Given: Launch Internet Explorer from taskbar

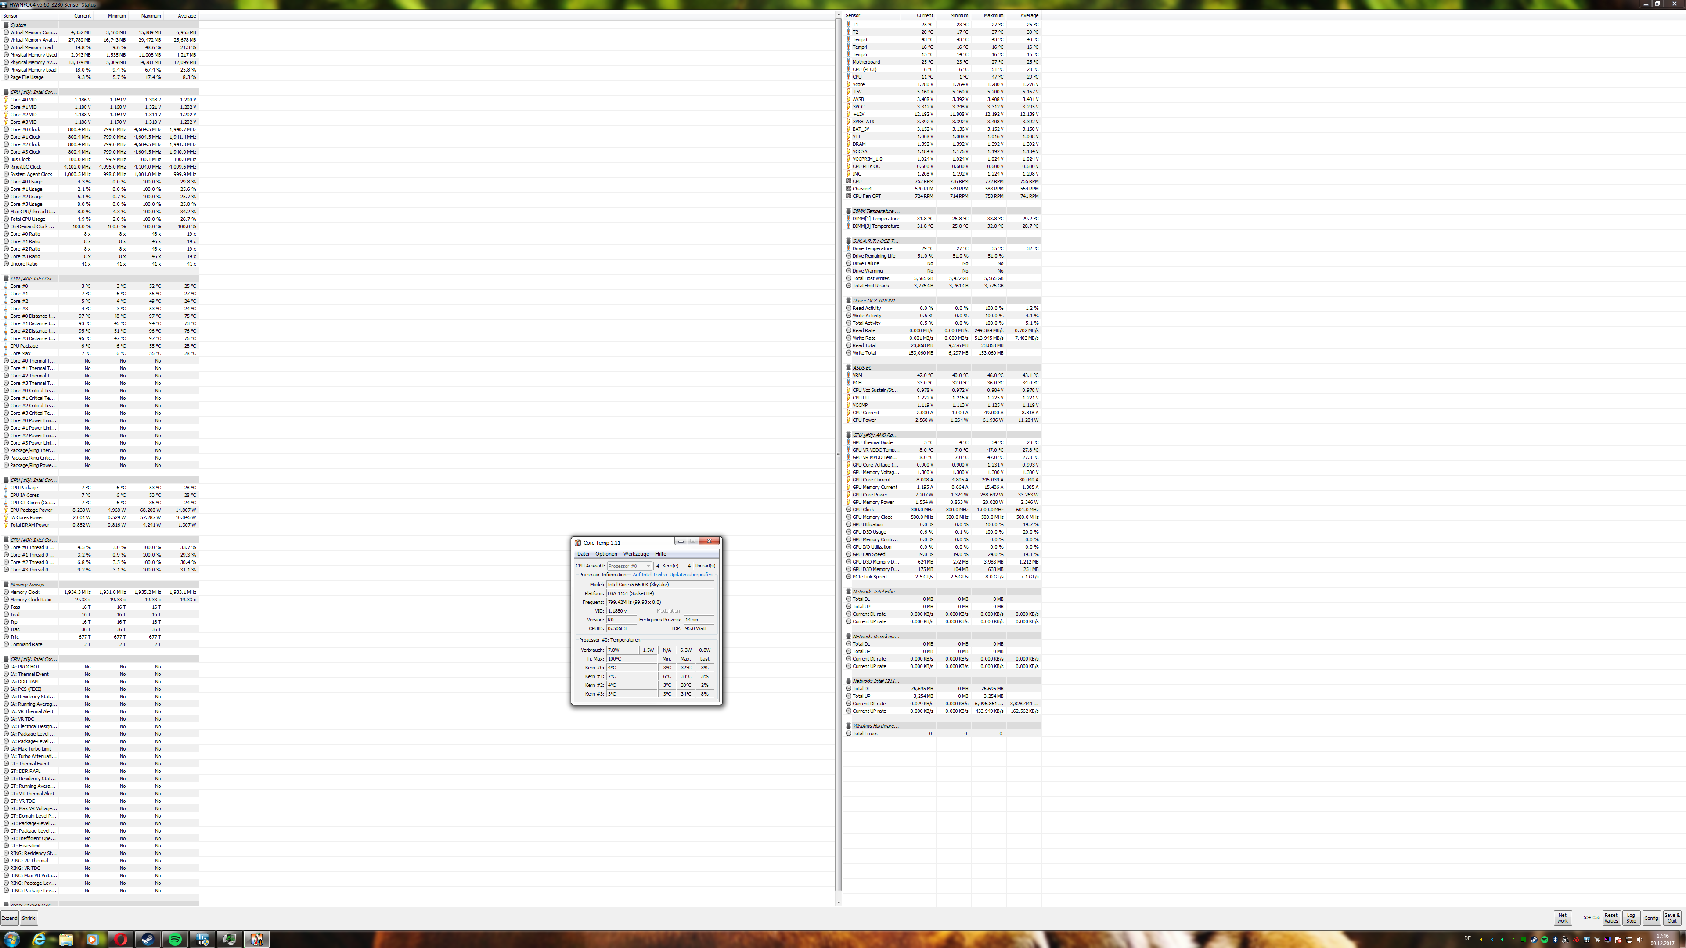Looking at the screenshot, I should coord(39,940).
